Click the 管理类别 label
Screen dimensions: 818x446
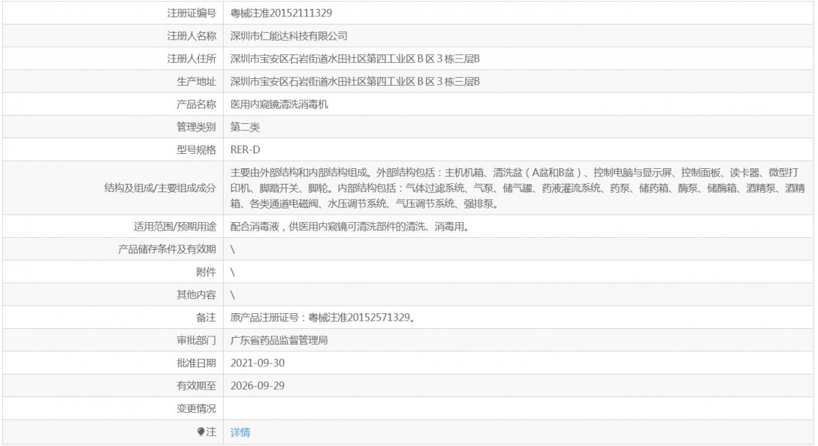pyautogui.click(x=196, y=127)
